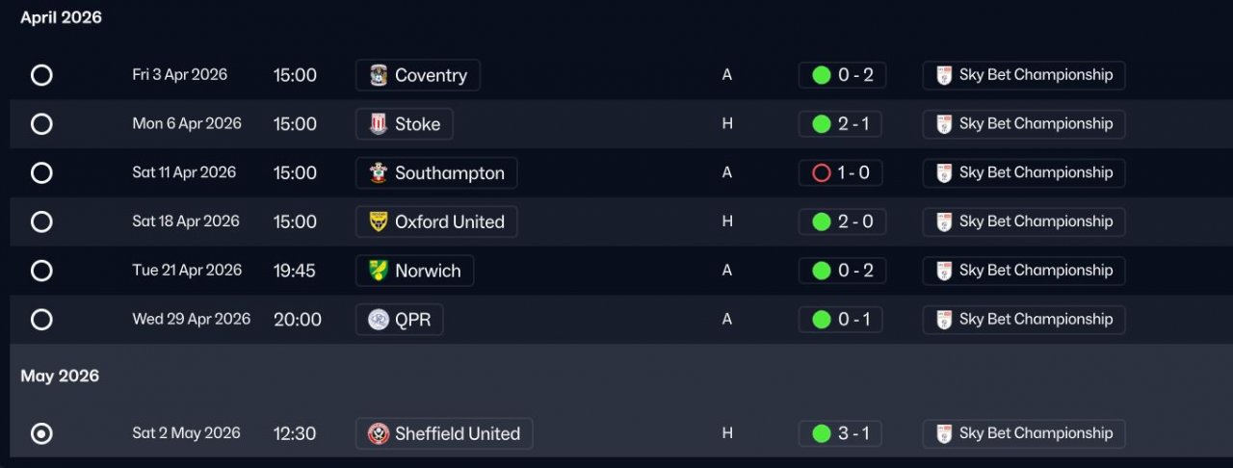This screenshot has width=1233, height=468.
Task: Click the Coventry club crest icon
Action: [379, 75]
